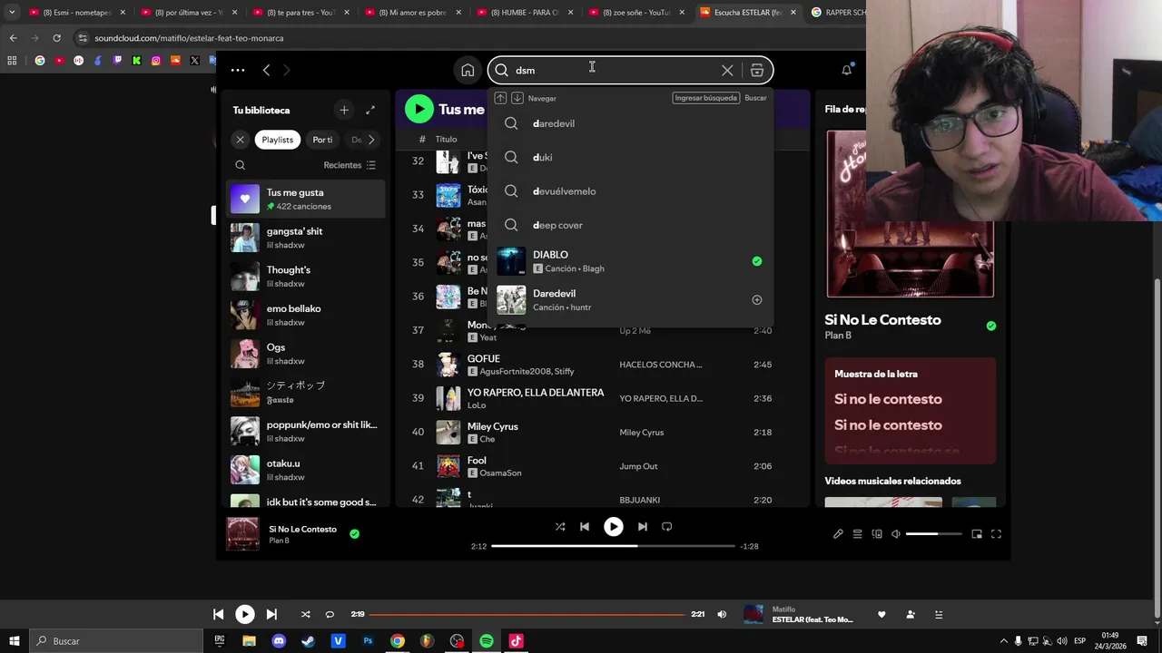Open Plan B artist link in side panel
The width and height of the screenshot is (1162, 653).
point(838,336)
